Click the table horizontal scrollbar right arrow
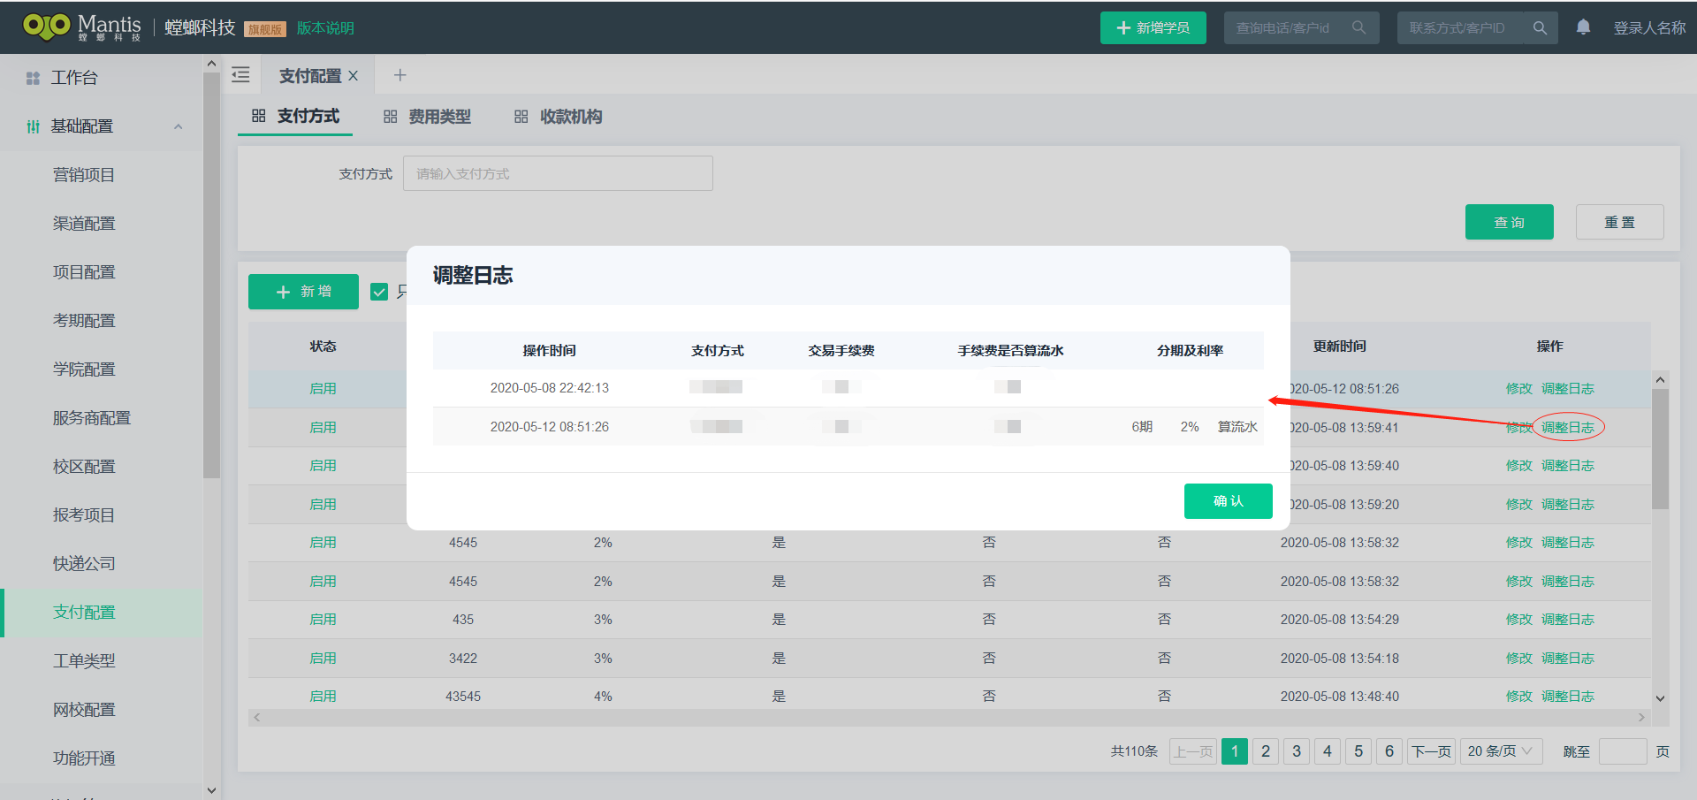 1642,718
